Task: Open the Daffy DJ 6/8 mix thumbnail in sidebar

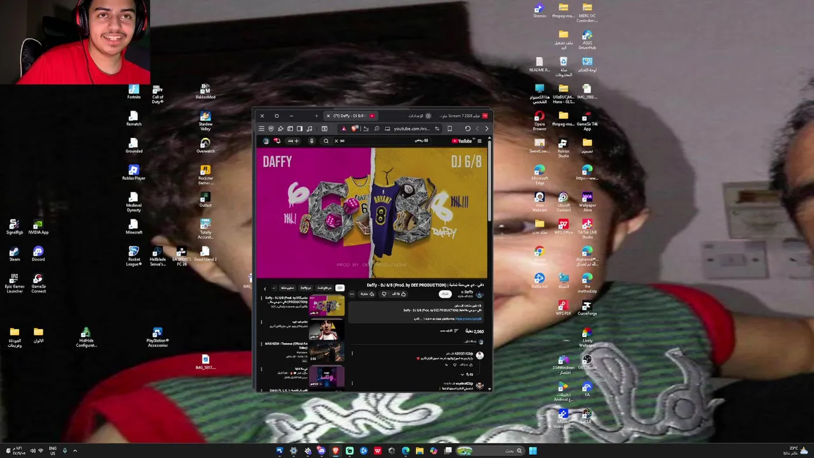Action: (327, 305)
